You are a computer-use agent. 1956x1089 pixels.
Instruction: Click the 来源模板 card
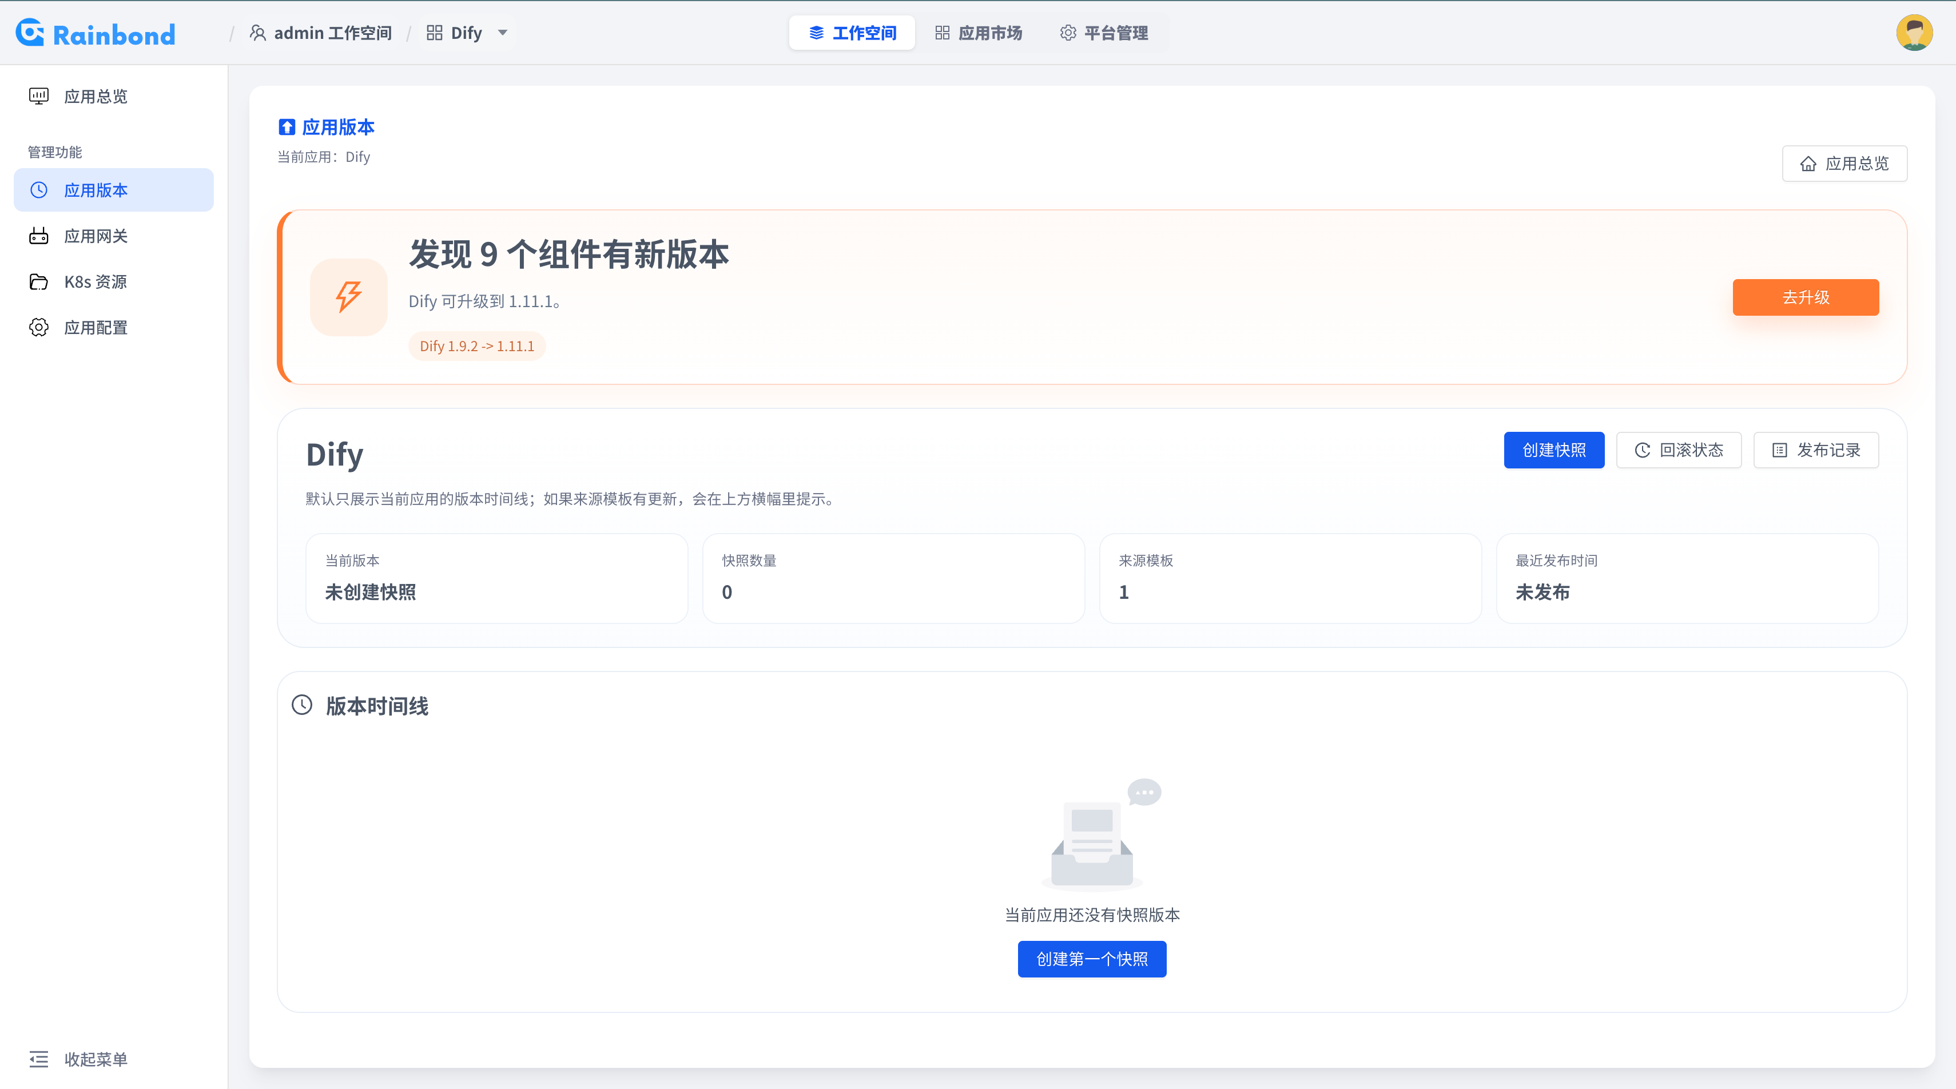pos(1290,579)
